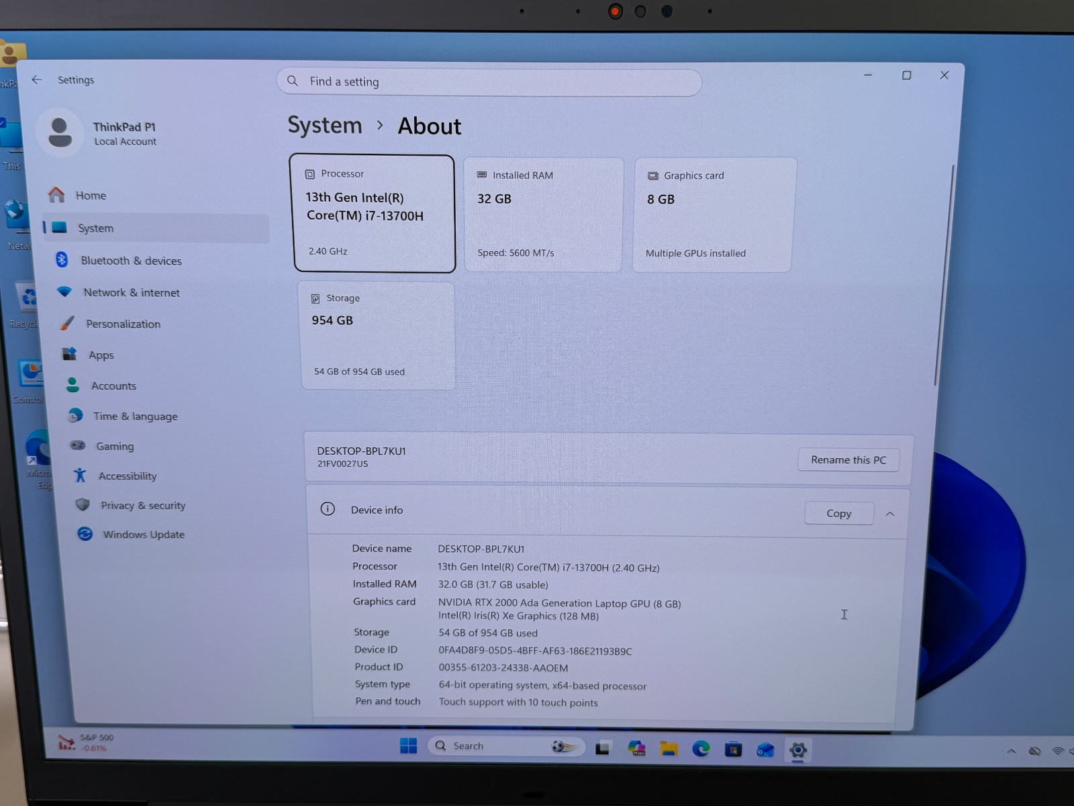Screen dimensions: 1074x806
Task: Select the Graphics card tile
Action: 714,215
